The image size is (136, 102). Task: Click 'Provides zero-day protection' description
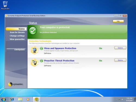pos(61,63)
